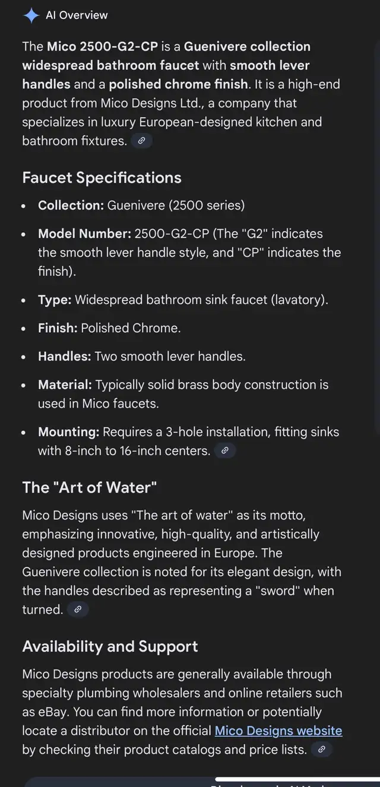Collapse the Faucet Specifications section heading
The height and width of the screenshot is (787, 380).
[x=102, y=177]
